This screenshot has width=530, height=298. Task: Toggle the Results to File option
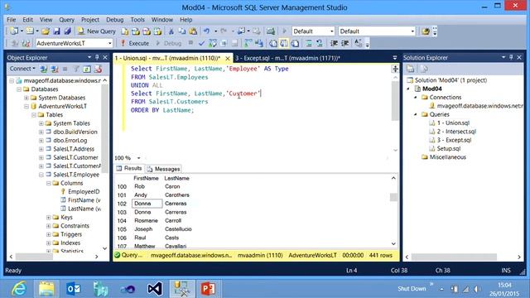click(295, 43)
